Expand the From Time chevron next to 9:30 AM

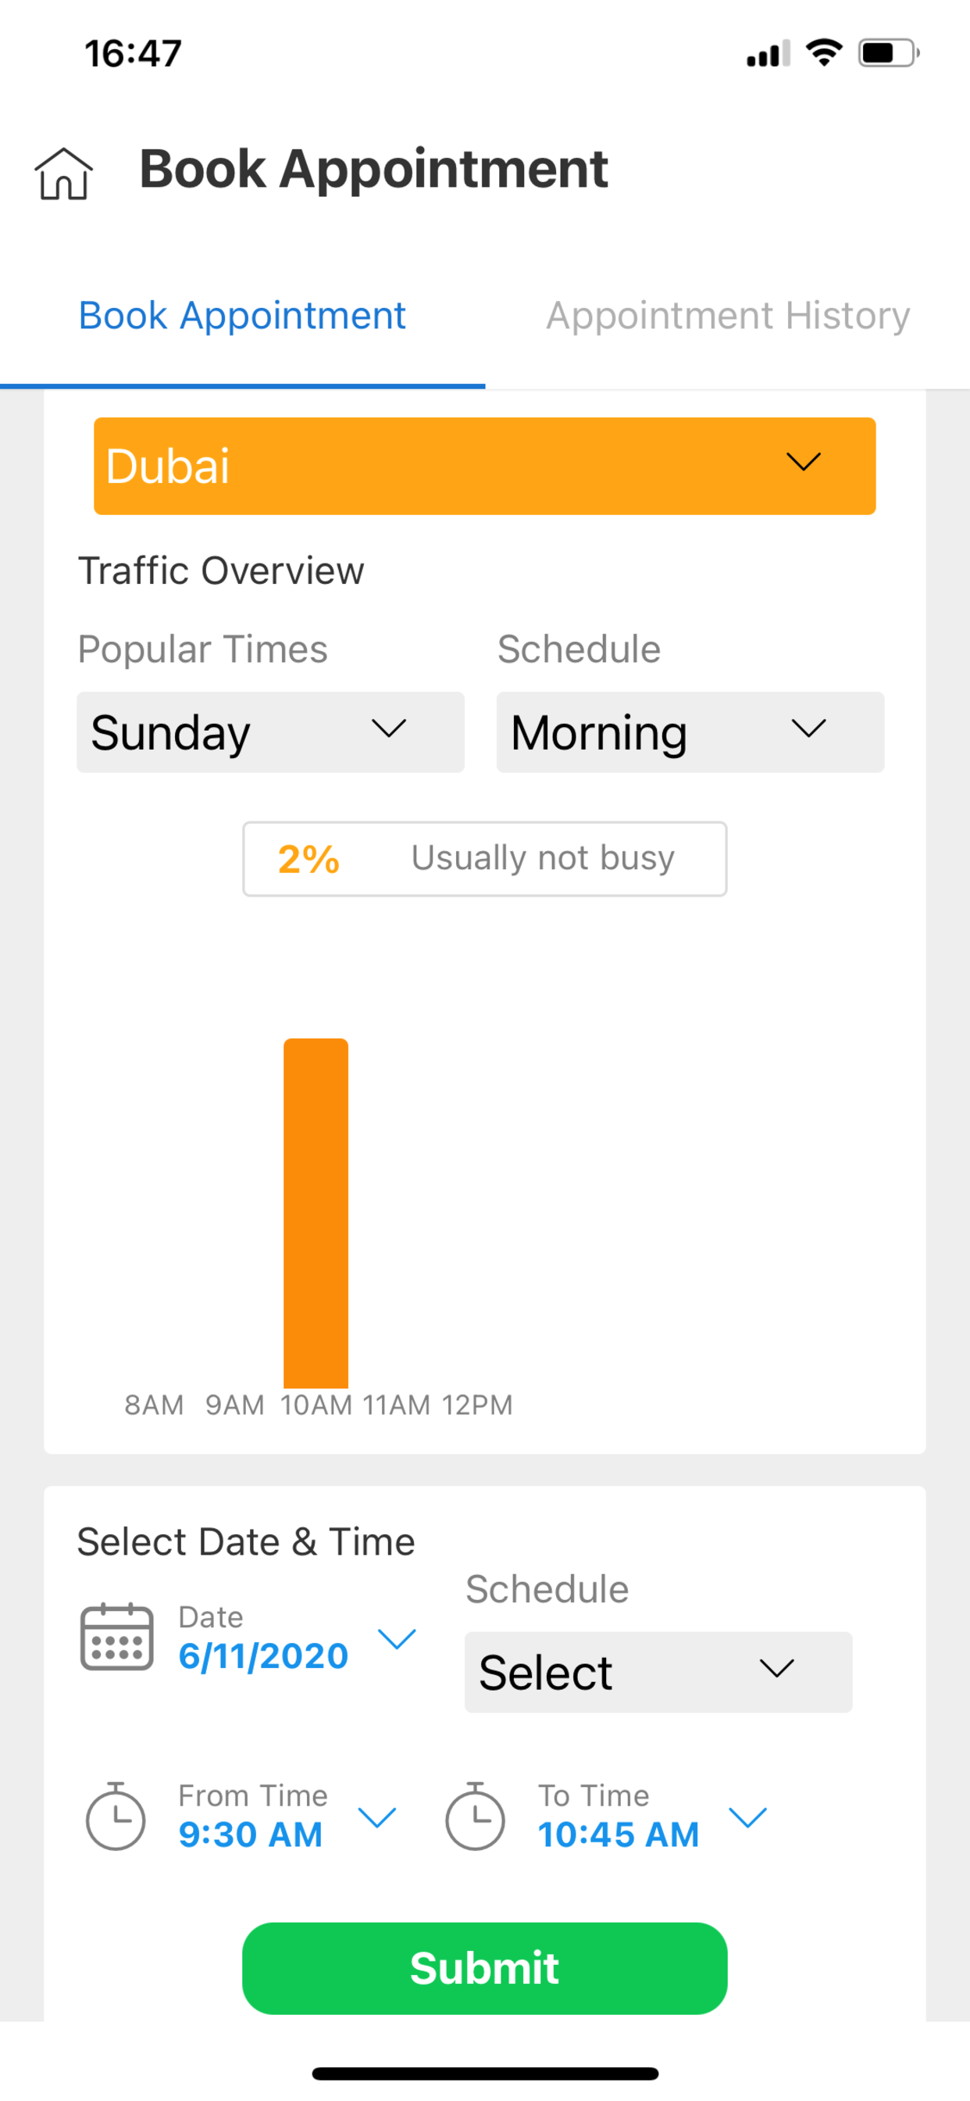pos(377,1817)
